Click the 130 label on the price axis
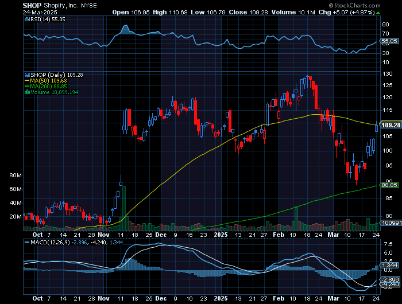 click(x=388, y=74)
